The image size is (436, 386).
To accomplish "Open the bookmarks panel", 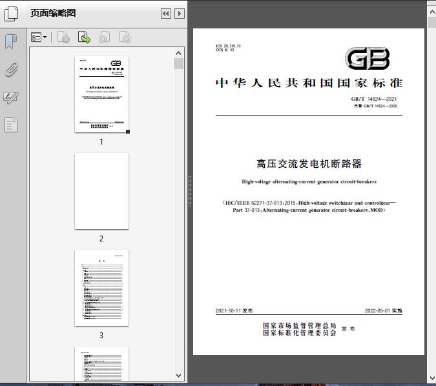I will (x=11, y=42).
